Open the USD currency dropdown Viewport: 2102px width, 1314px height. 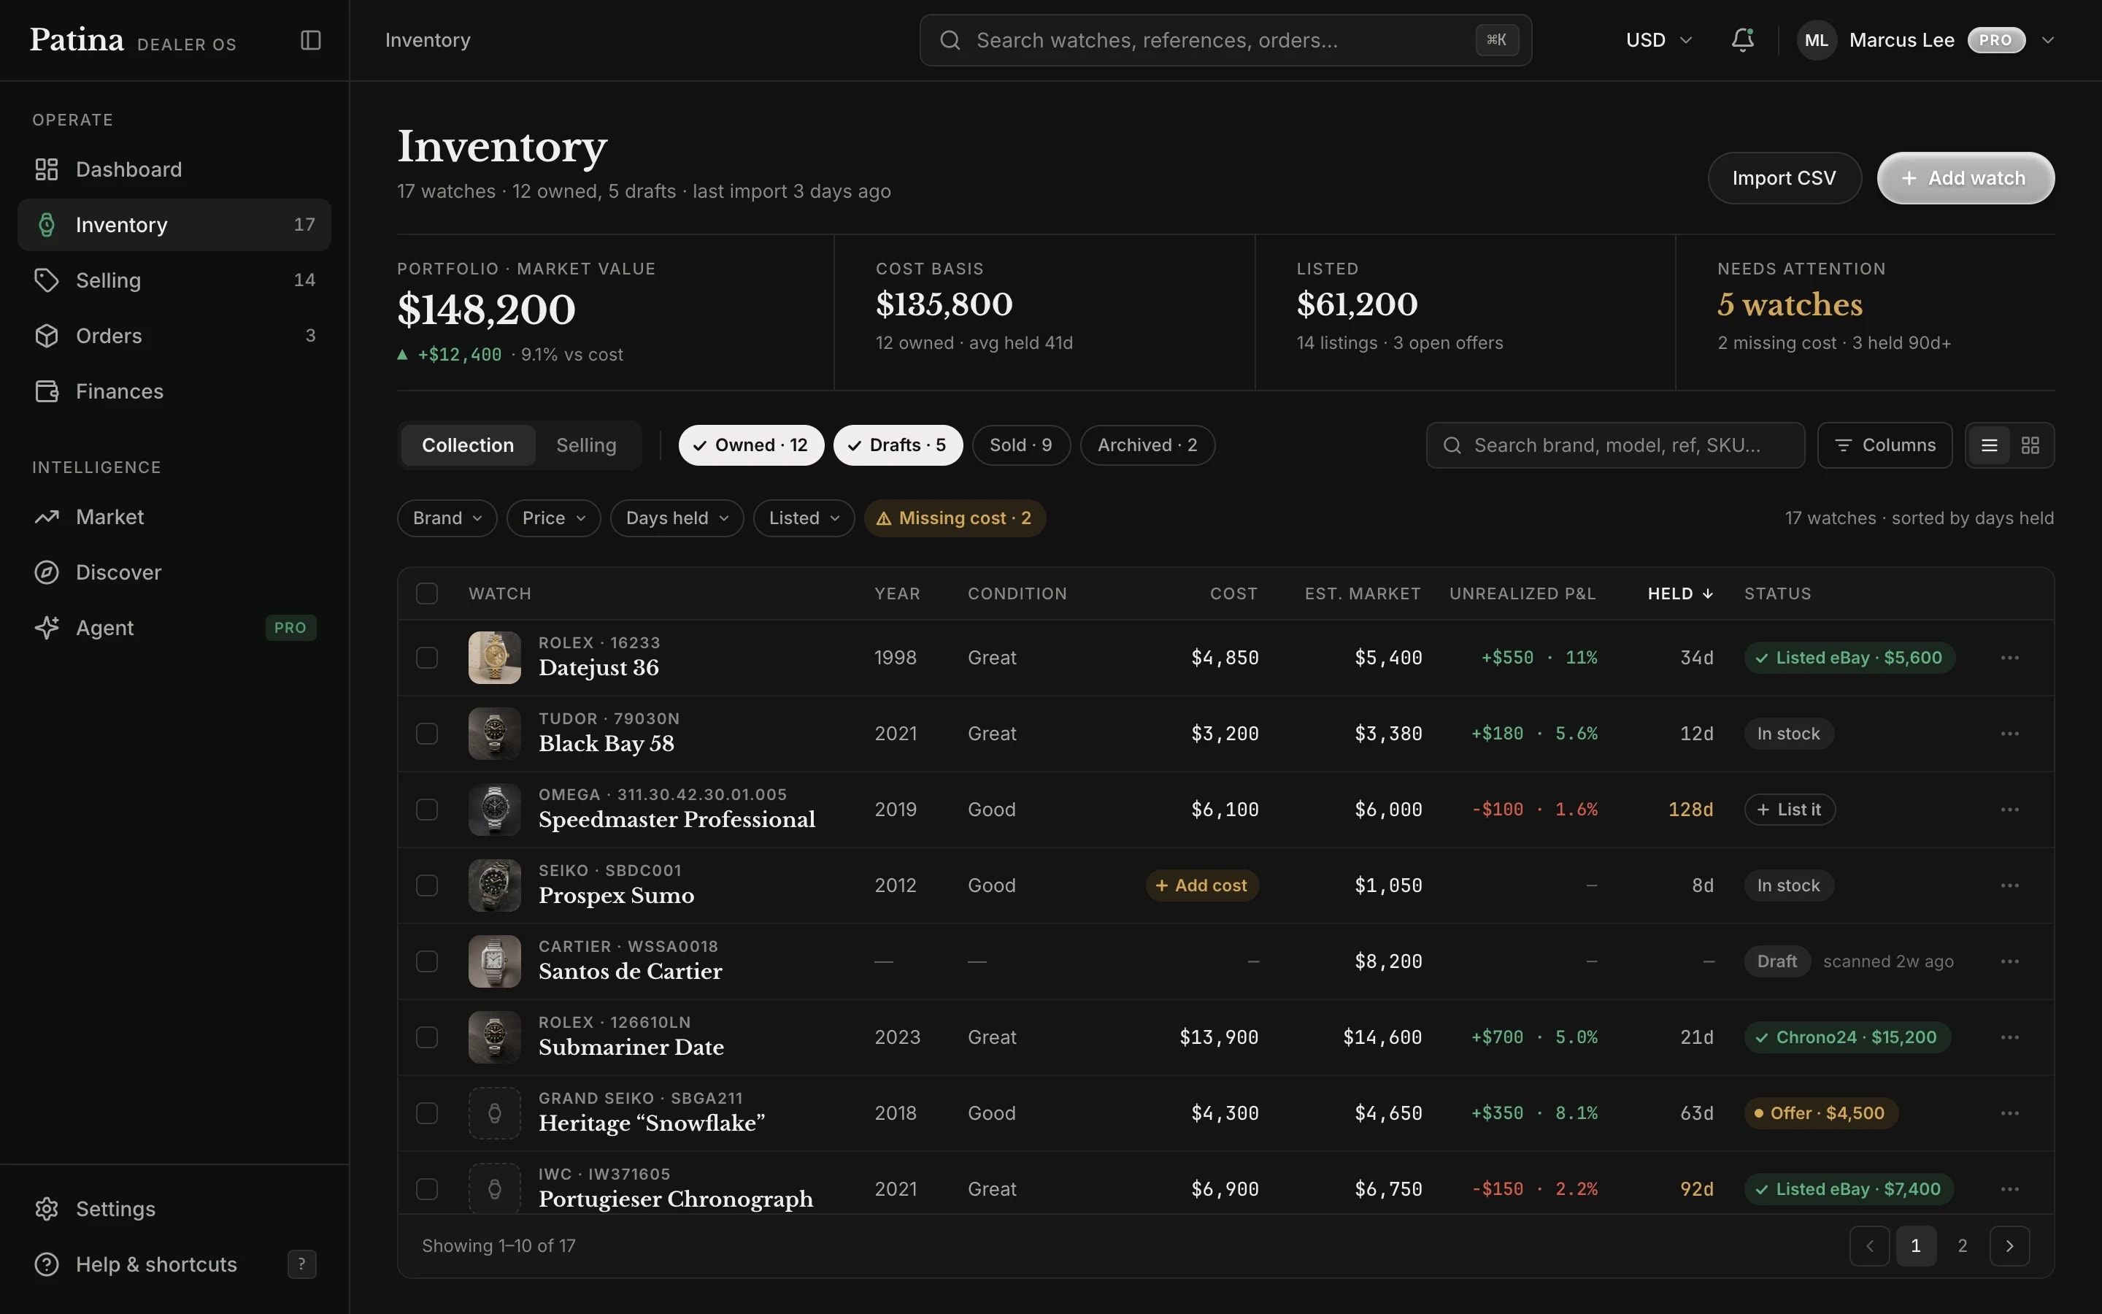coord(1658,40)
